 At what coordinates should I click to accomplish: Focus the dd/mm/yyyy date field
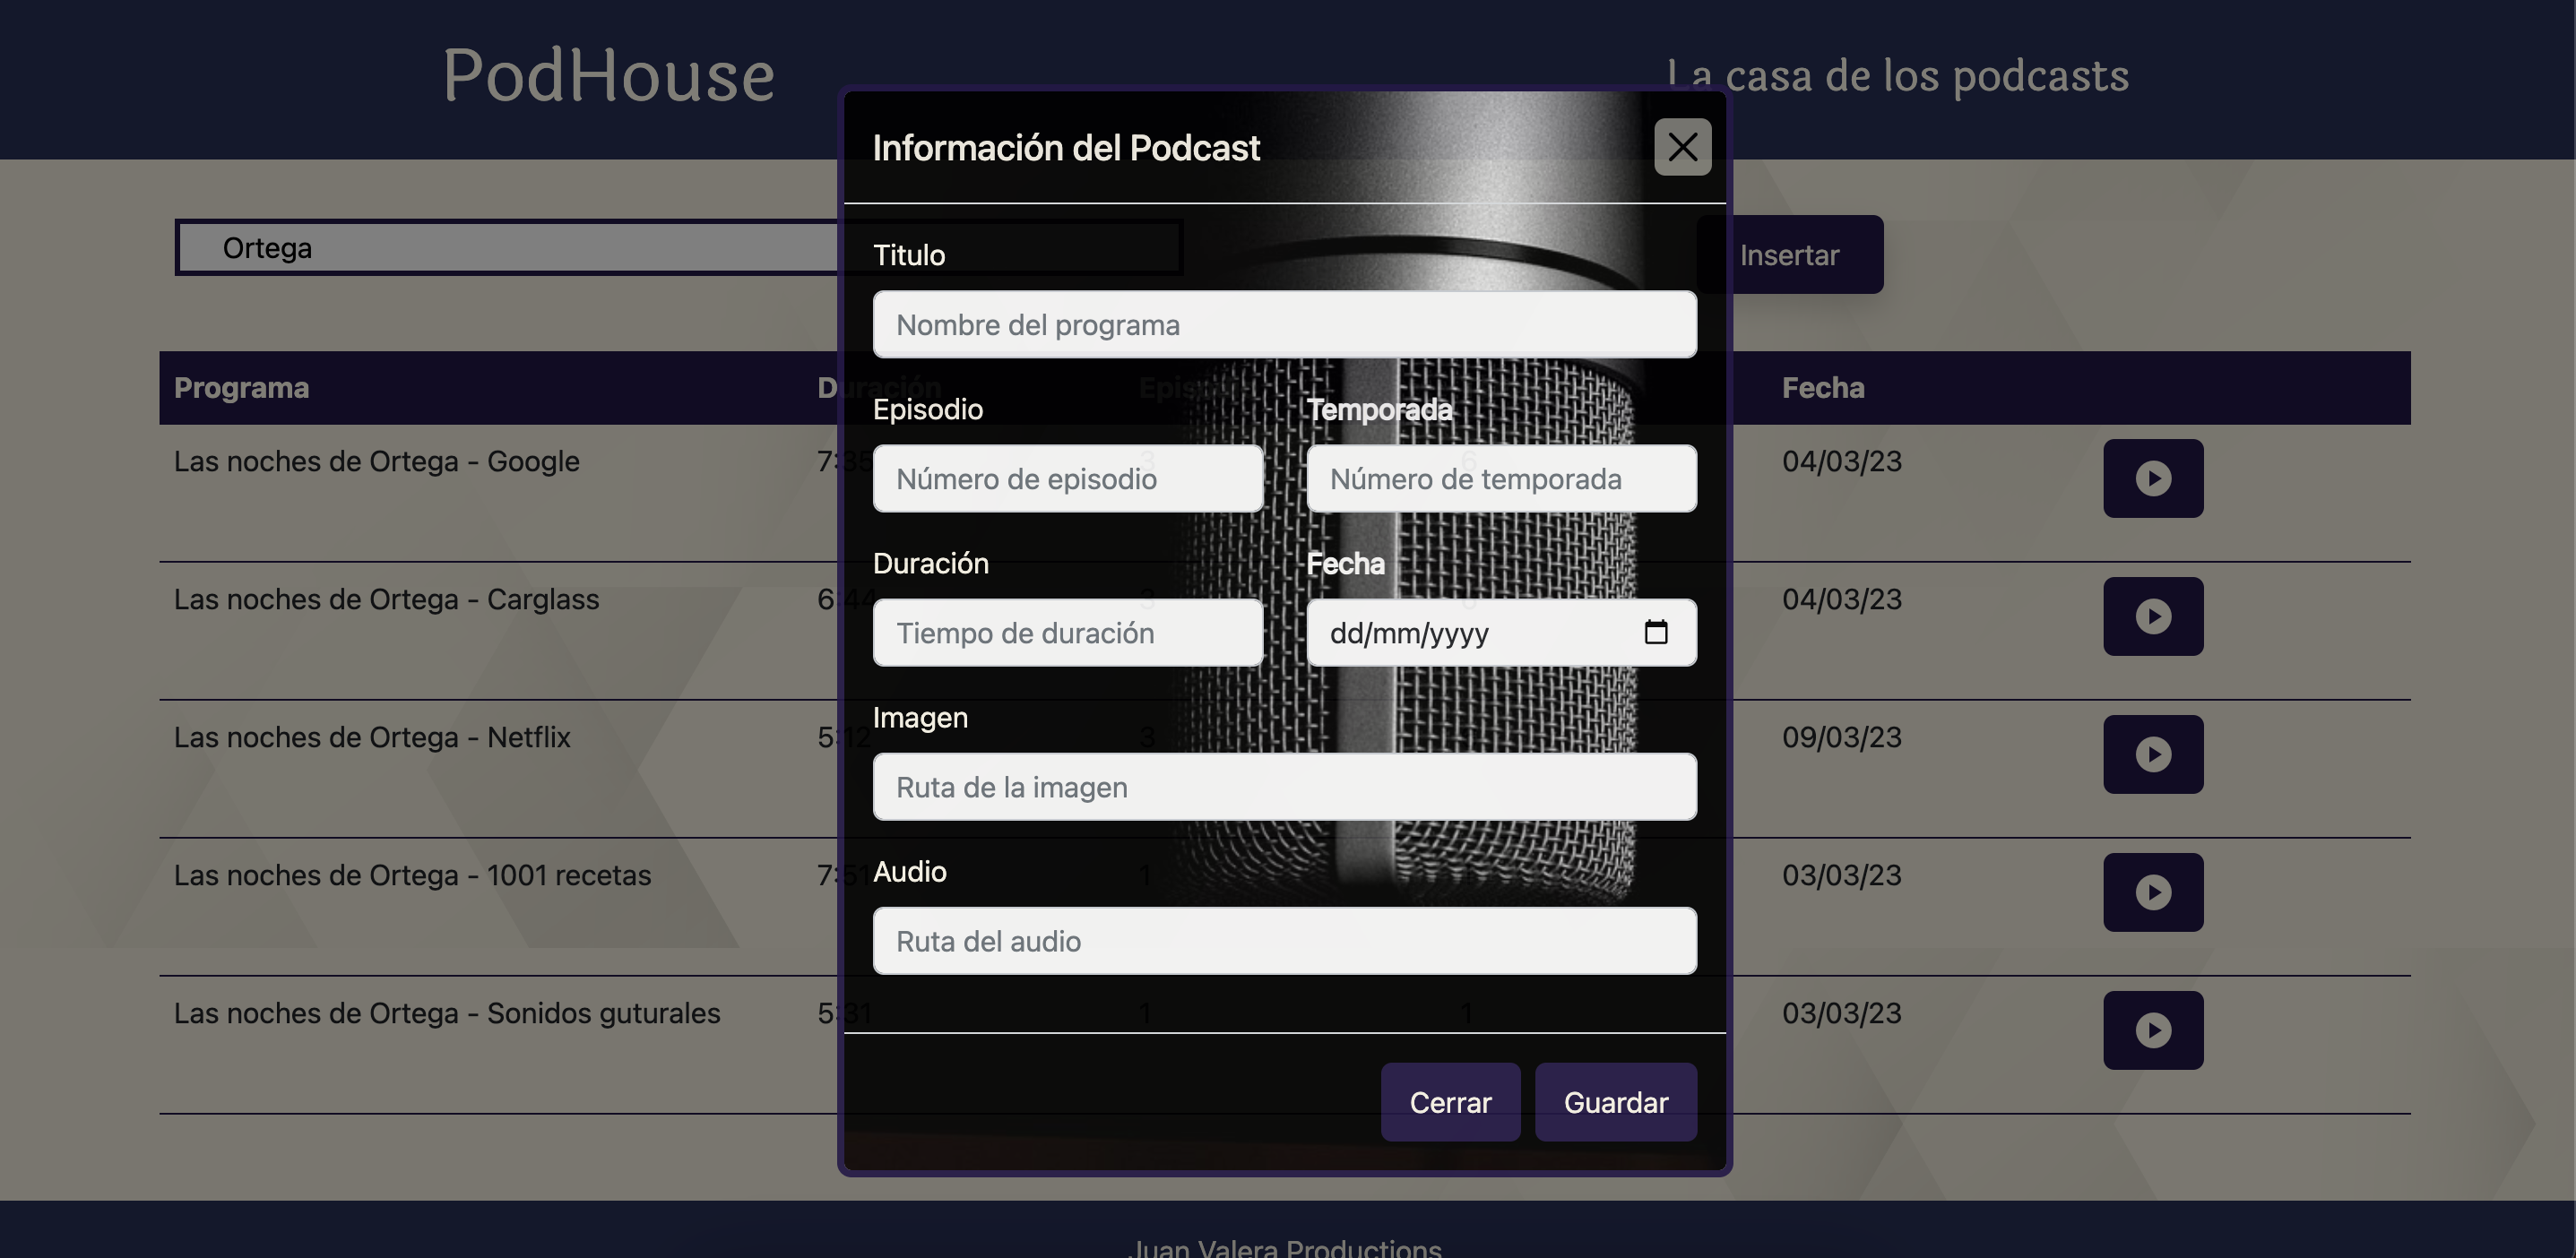point(1501,633)
